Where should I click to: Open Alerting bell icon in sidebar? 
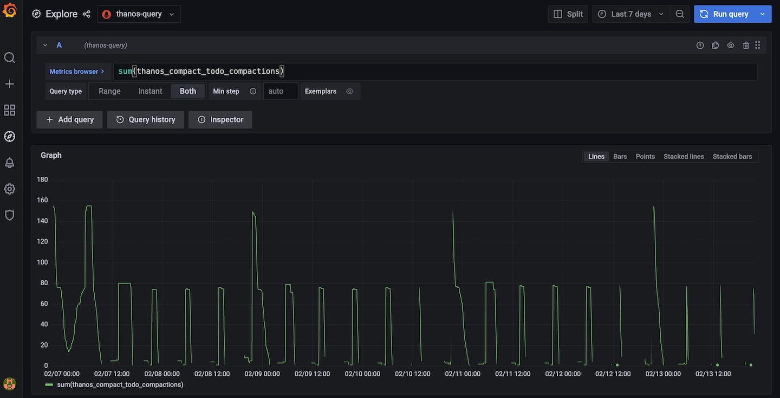coord(10,163)
